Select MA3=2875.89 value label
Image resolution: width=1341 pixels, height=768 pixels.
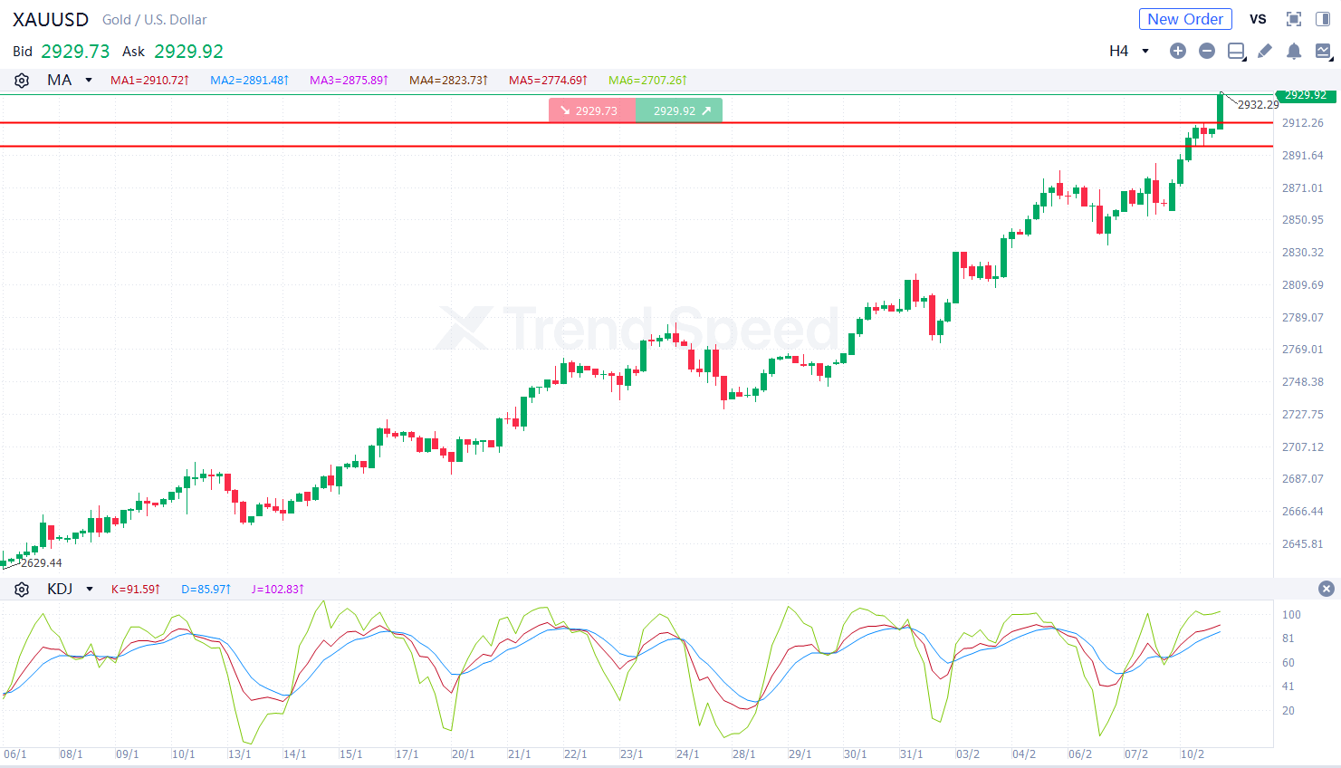(x=349, y=81)
